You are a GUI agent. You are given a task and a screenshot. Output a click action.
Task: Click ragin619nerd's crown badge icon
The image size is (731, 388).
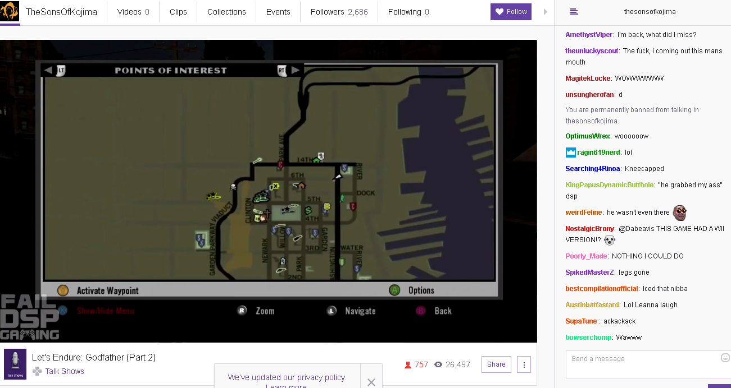(571, 153)
